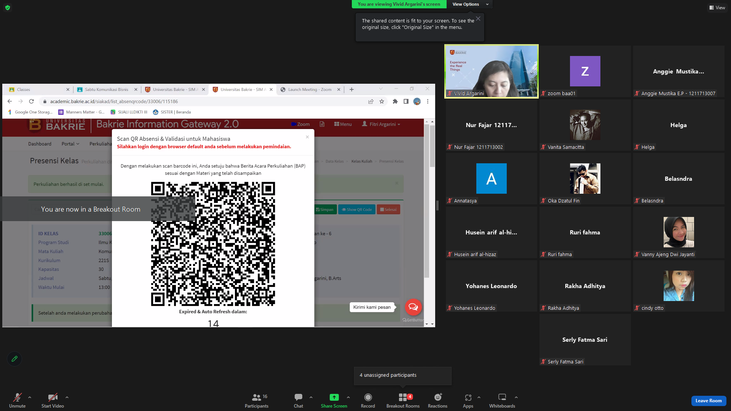Expand the Portal navigation dropdown
The width and height of the screenshot is (731, 411).
(70, 144)
